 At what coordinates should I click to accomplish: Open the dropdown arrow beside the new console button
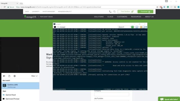click(134, 27)
